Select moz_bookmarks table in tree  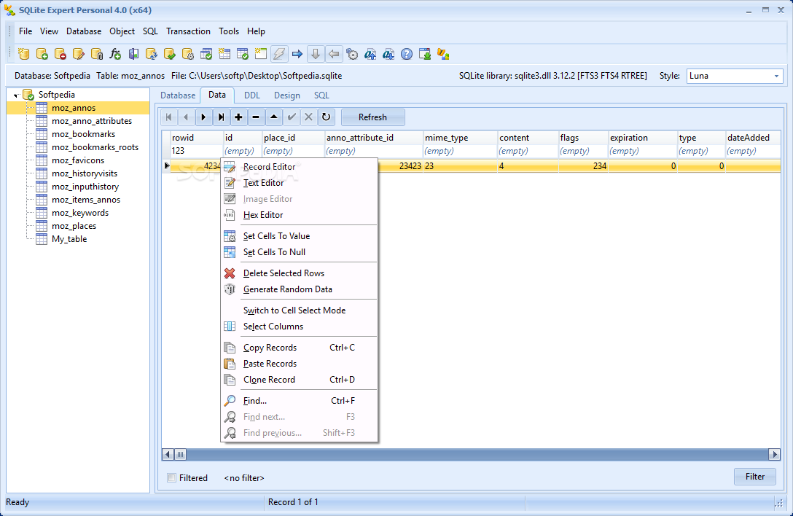[83, 134]
